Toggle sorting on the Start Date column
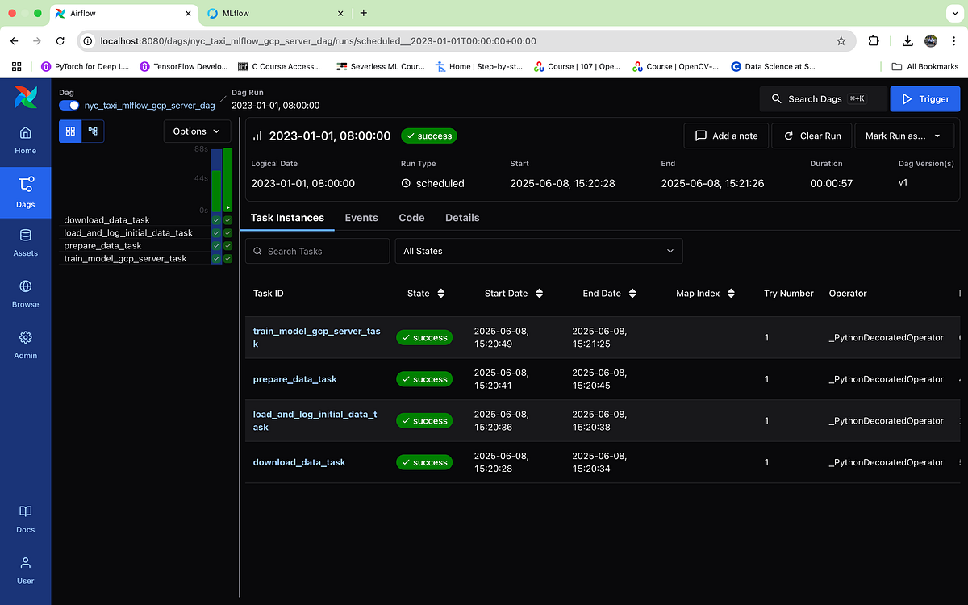Image resolution: width=968 pixels, height=605 pixels. click(515, 293)
